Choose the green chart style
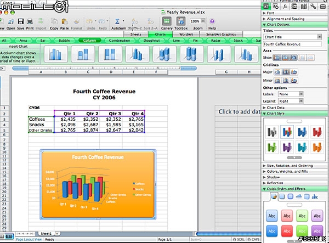Image resolution: width=329 pixels, height=243 pixels. (272, 146)
